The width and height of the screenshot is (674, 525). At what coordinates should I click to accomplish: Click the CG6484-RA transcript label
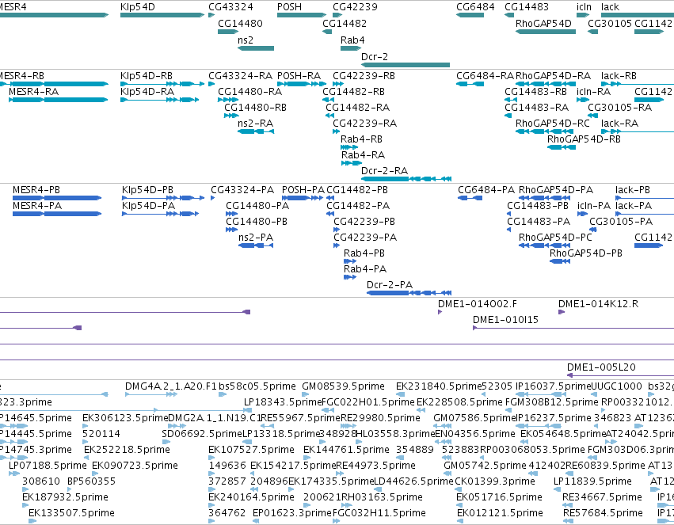tap(485, 75)
